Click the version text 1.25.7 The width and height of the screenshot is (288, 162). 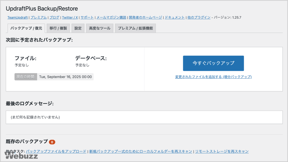pyautogui.click(x=237, y=17)
